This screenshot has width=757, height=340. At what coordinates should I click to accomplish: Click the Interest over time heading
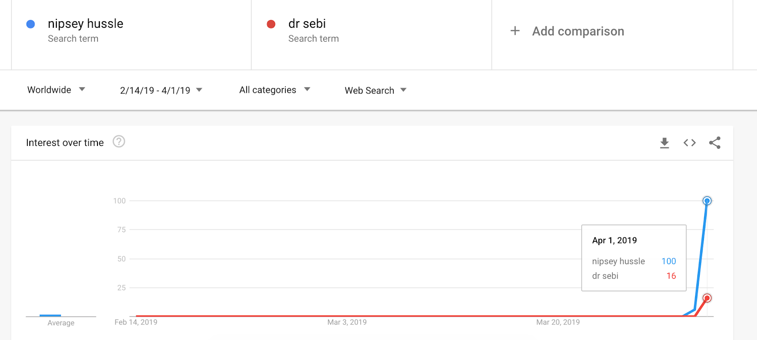pos(65,143)
